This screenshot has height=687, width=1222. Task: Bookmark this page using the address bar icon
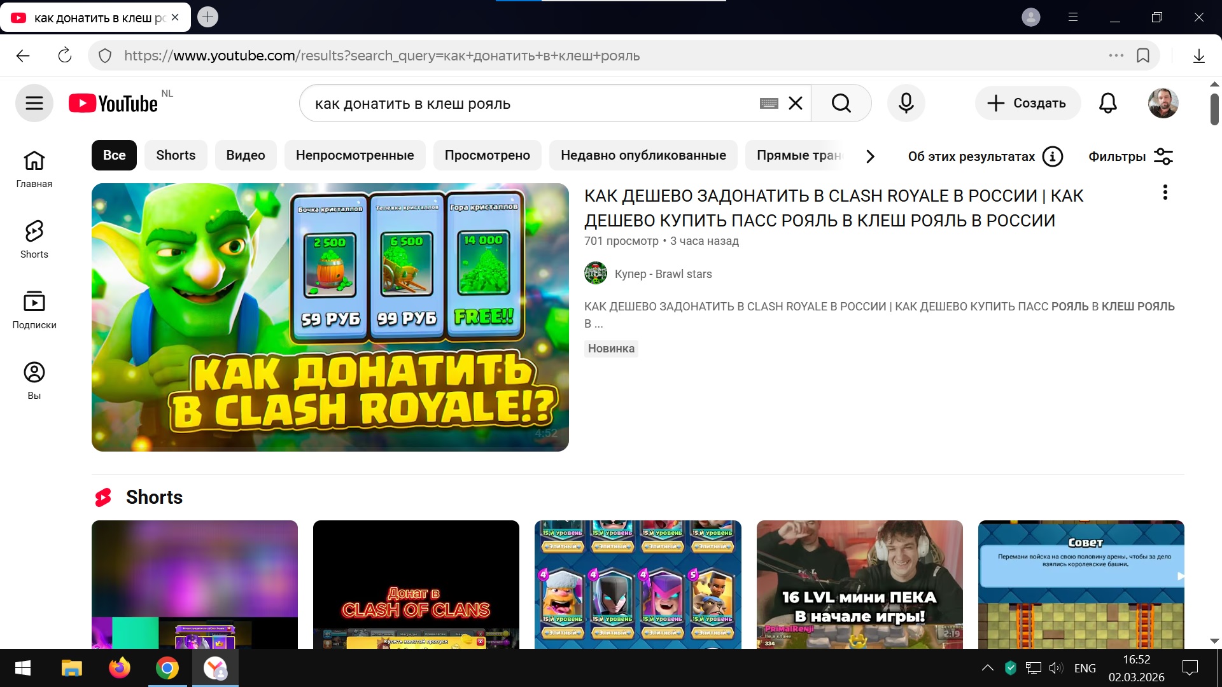tap(1143, 56)
